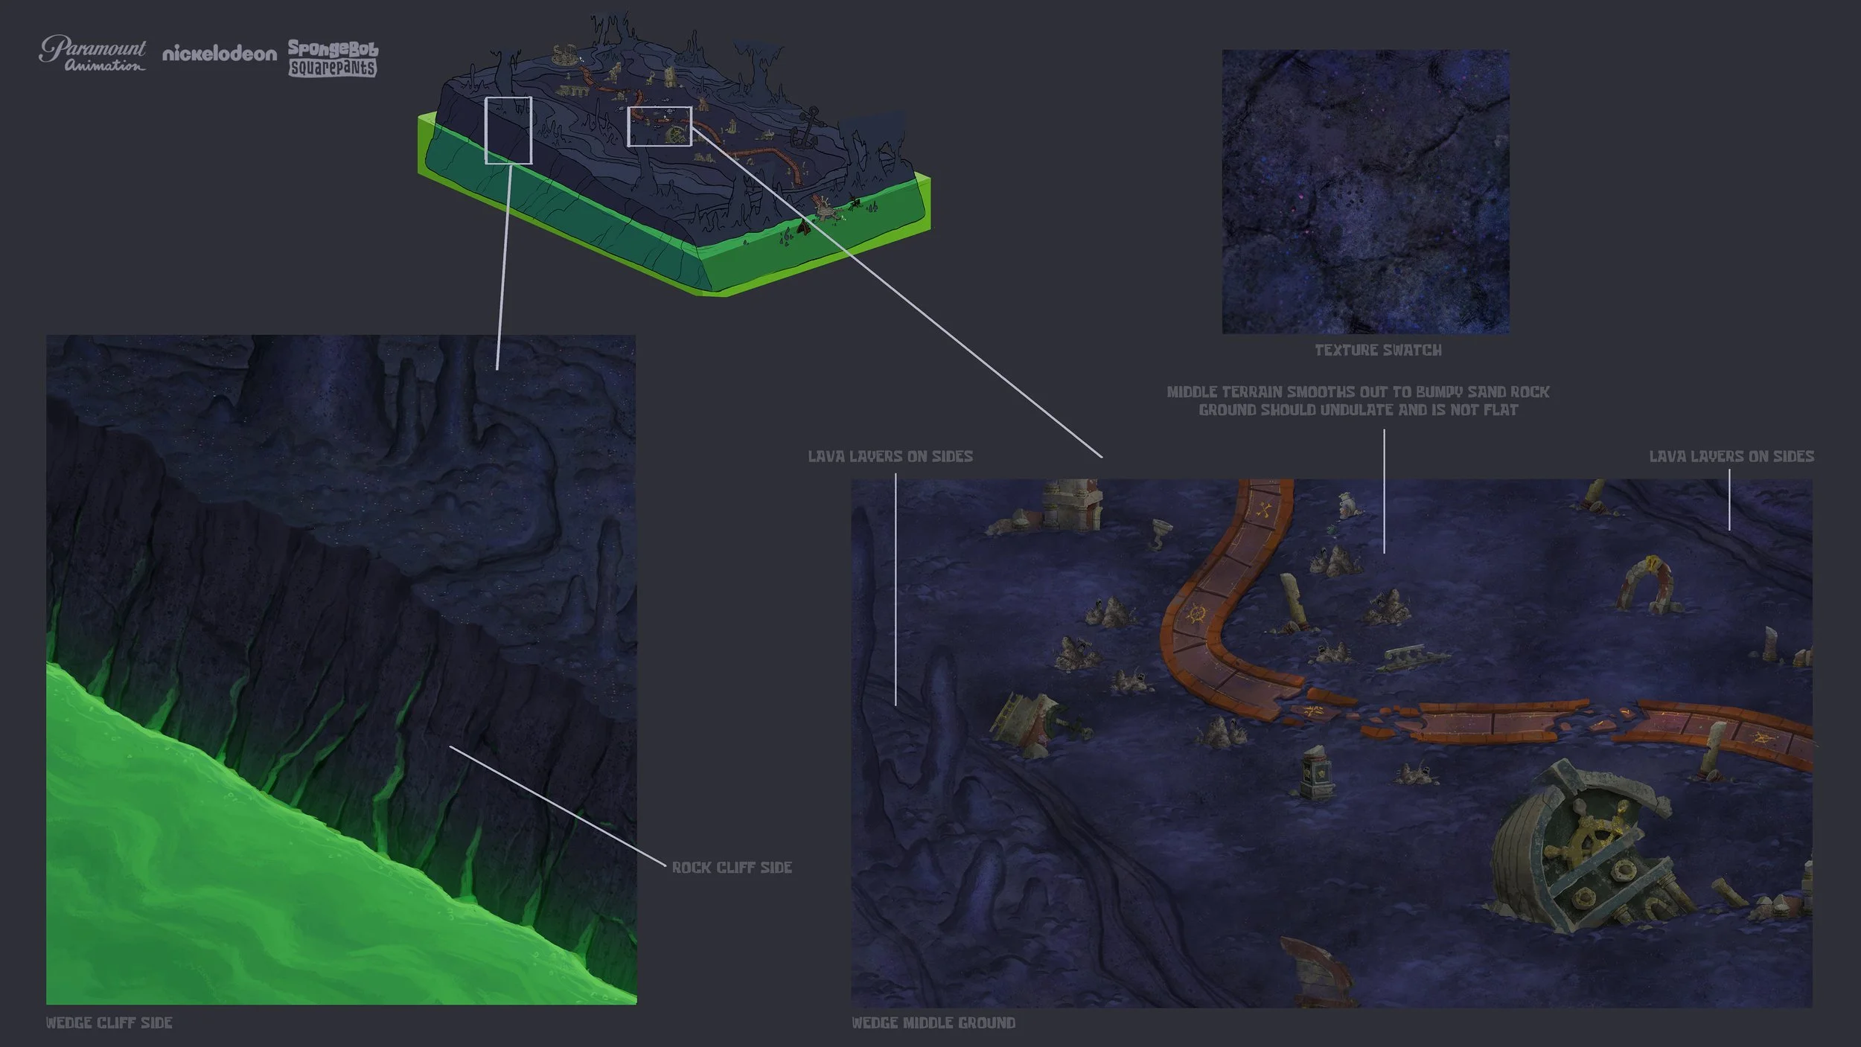Toggle the left callout box on the isometric map
The width and height of the screenshot is (1861, 1047).
[508, 130]
